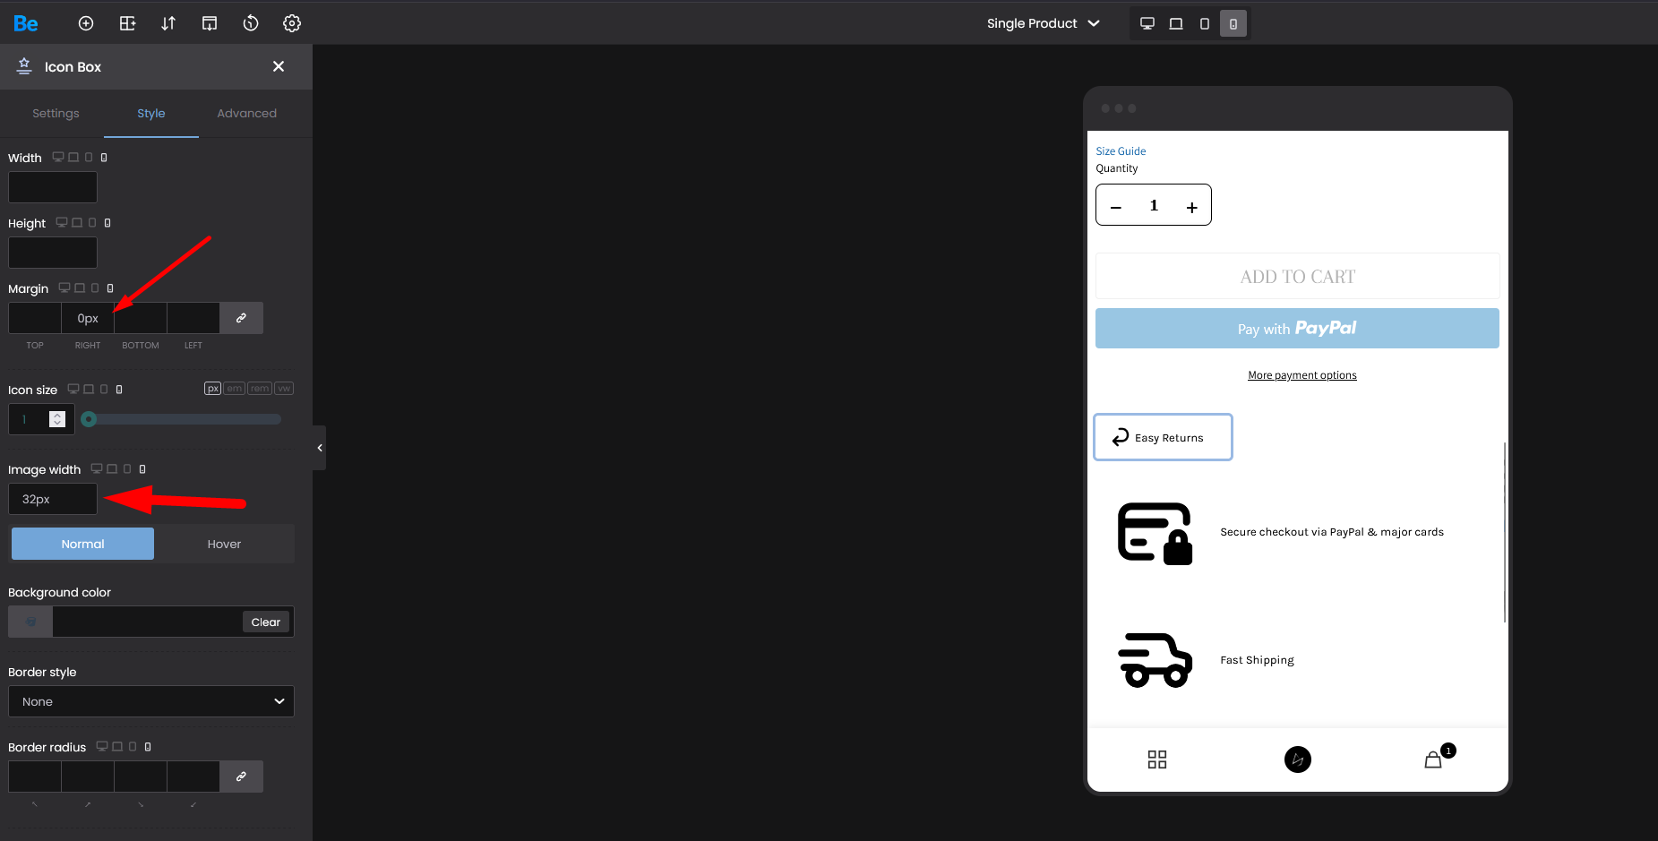Open the Single Product template dropdown
This screenshot has width=1658, height=841.
(x=1043, y=23)
